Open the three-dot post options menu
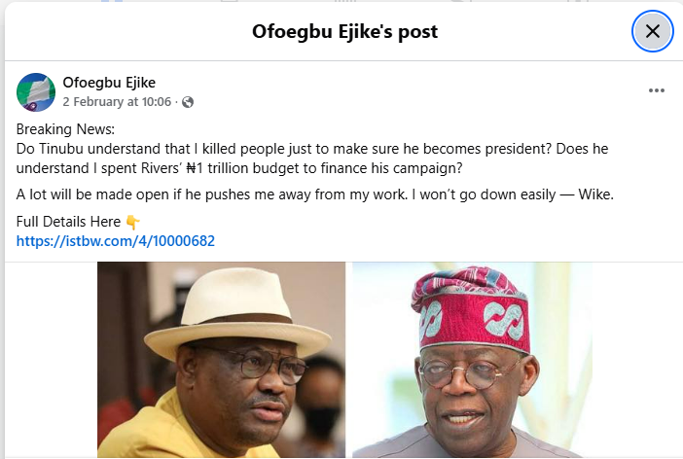The height and width of the screenshot is (459, 683). [657, 90]
